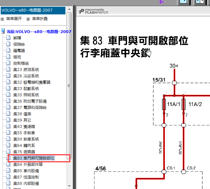Click the page icon beside 保險絲
Image resolution: width=210 pixels, height=189 pixels.
pyautogui.click(x=8, y=44)
